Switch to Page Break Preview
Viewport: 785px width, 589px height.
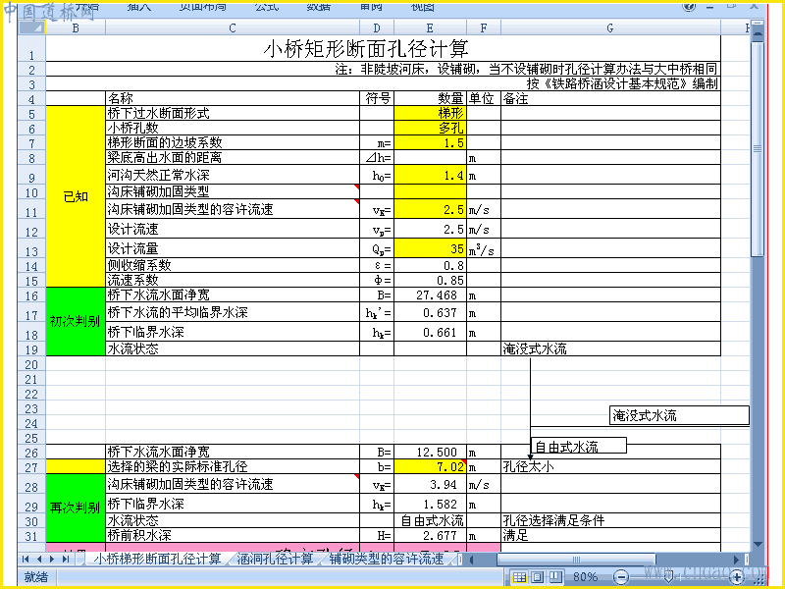[555, 577]
